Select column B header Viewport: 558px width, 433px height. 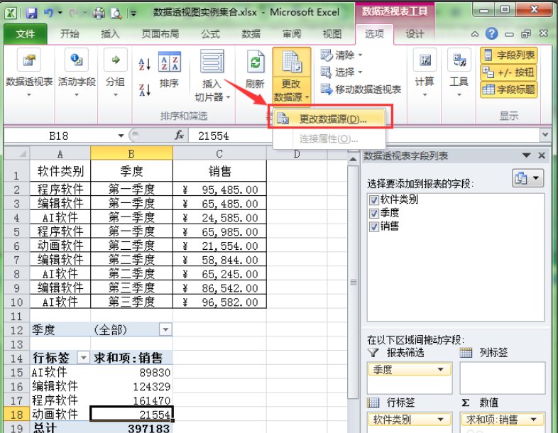coord(131,153)
